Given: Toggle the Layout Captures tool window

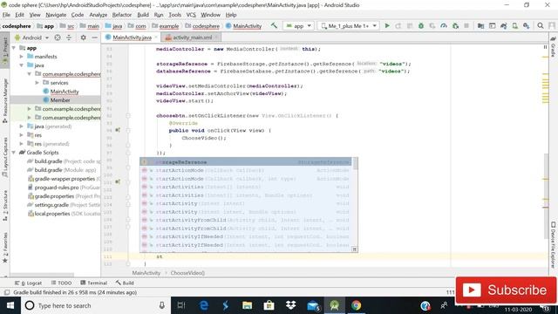Looking at the screenshot, I should point(5,157).
